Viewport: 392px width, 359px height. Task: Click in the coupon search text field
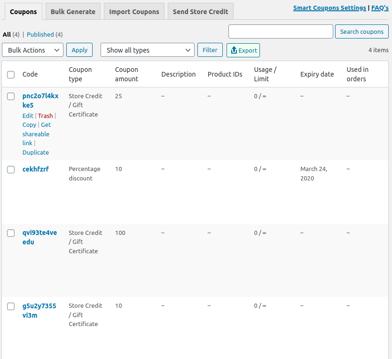click(281, 31)
